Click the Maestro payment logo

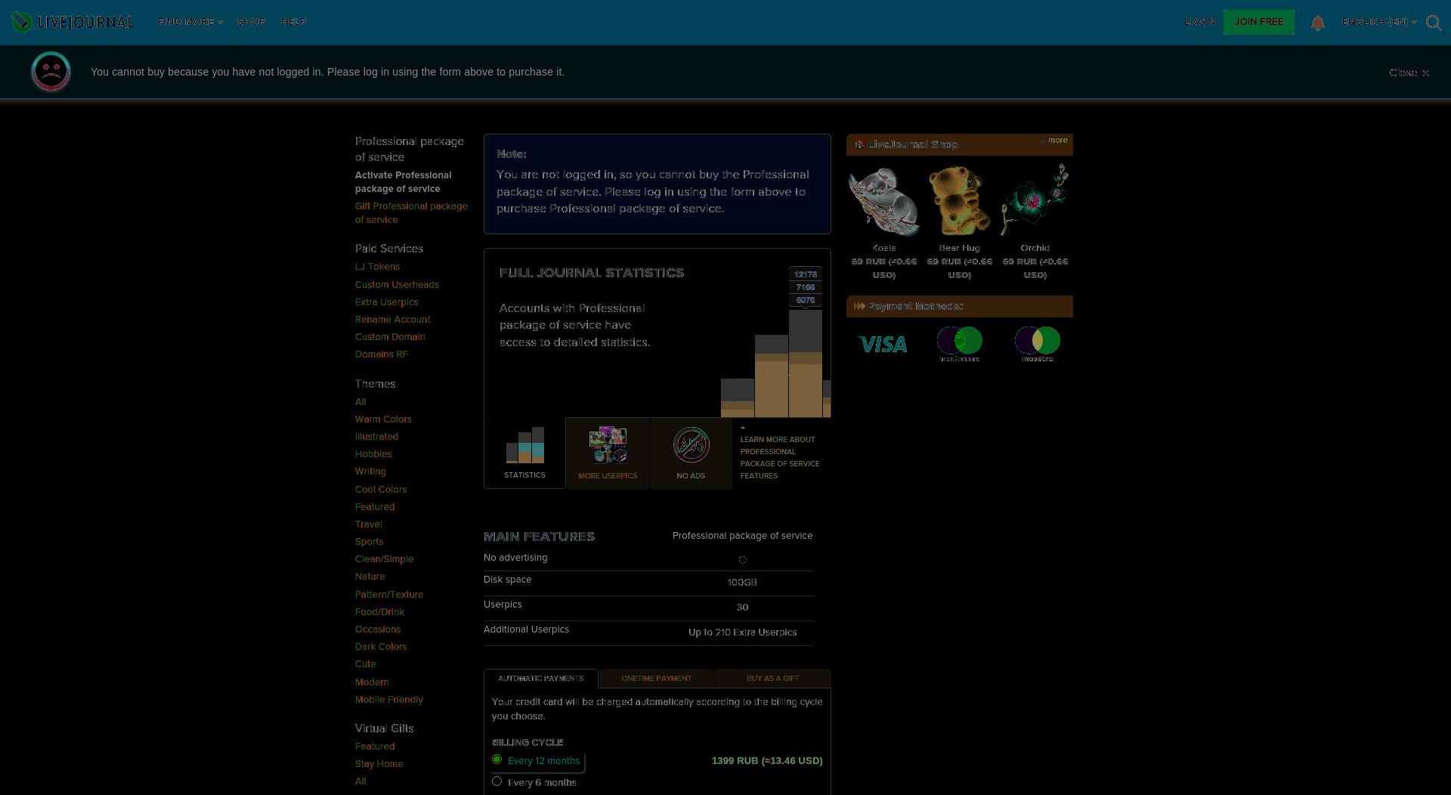[1038, 344]
